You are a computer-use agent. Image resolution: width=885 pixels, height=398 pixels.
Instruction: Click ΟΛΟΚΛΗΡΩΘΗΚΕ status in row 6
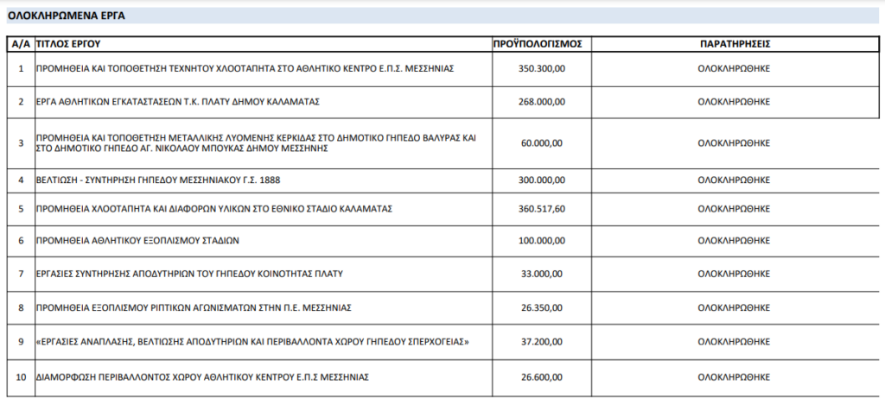click(734, 241)
